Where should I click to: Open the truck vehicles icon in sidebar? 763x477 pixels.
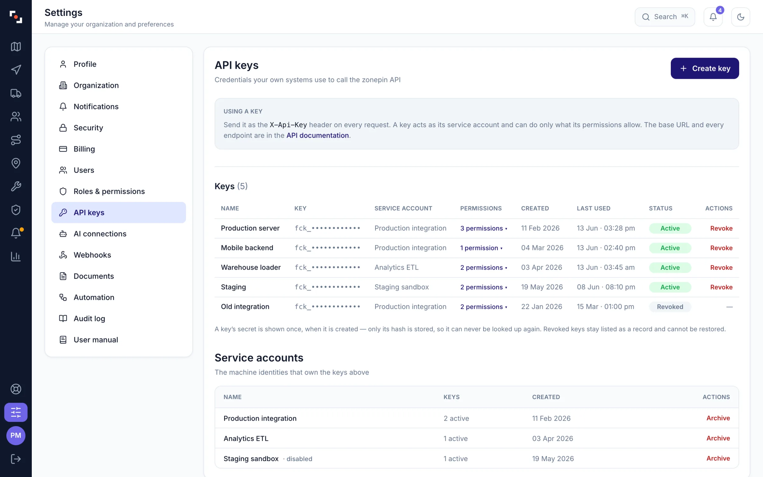pos(16,93)
